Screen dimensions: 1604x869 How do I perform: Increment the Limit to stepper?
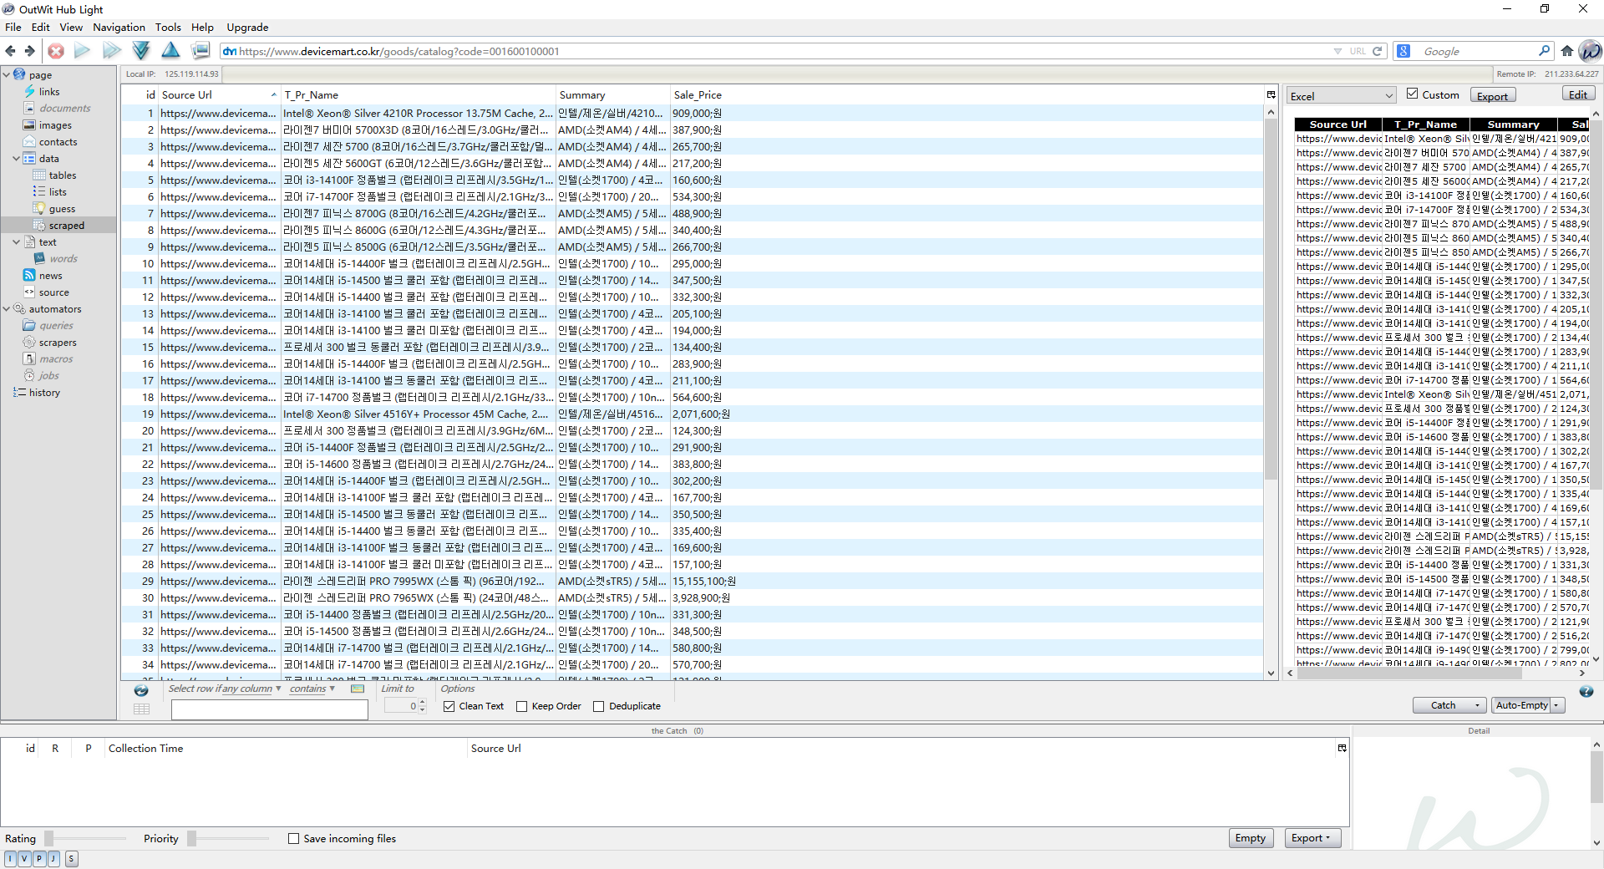tap(422, 702)
